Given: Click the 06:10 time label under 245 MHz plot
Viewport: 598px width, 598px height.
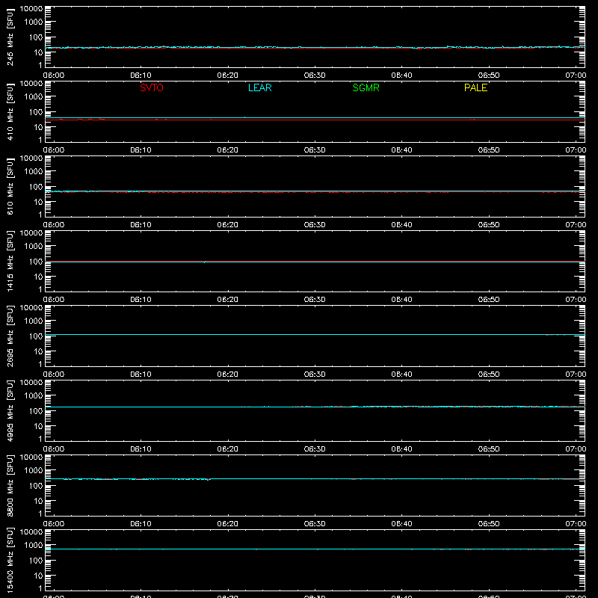Looking at the screenshot, I should coord(141,75).
